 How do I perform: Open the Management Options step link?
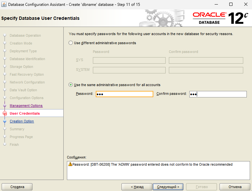(26, 106)
